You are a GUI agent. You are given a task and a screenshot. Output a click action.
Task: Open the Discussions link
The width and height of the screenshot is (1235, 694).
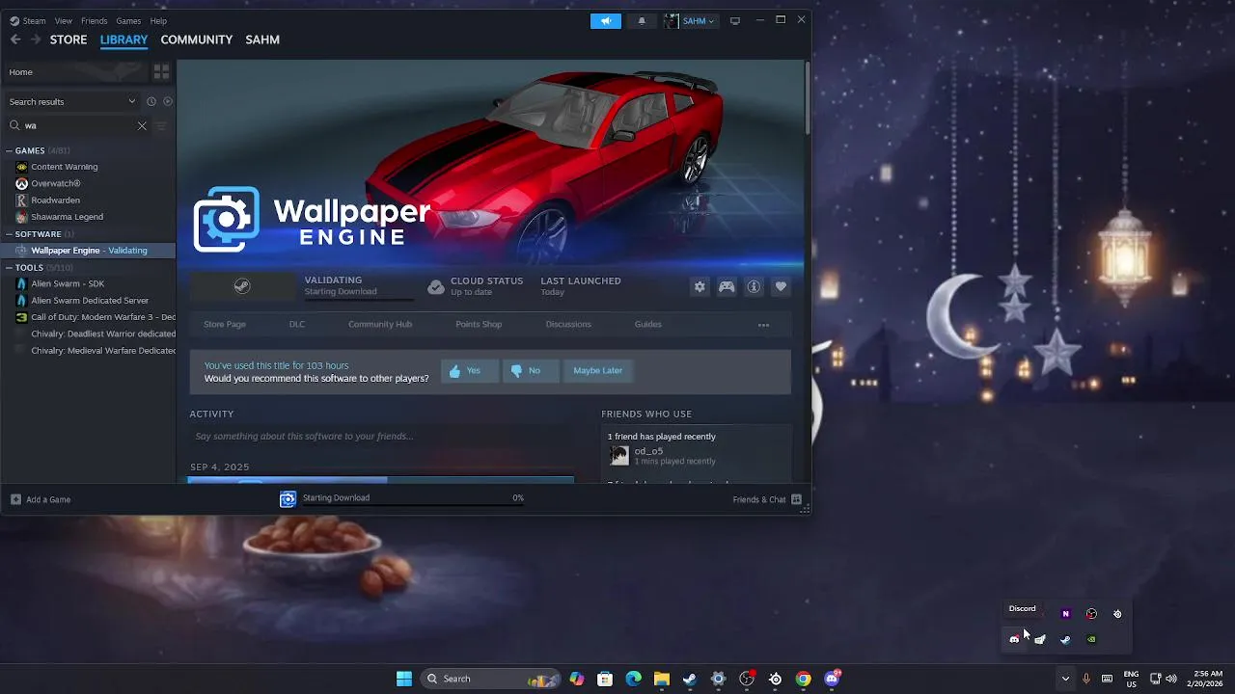click(x=568, y=324)
